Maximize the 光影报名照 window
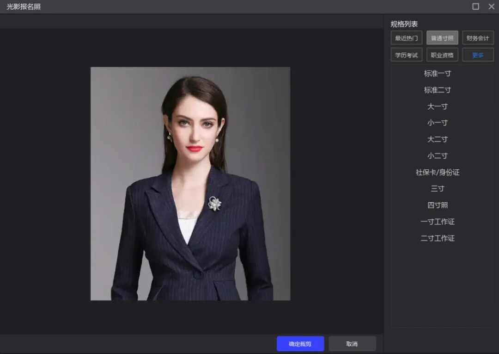The height and width of the screenshot is (354, 499). click(475, 6)
